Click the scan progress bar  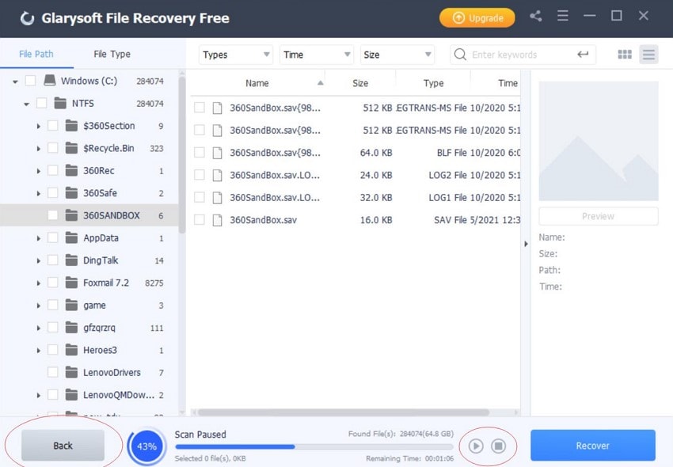pos(314,447)
